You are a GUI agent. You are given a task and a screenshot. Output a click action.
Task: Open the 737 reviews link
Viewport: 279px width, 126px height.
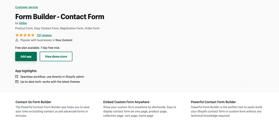[x=44, y=35]
